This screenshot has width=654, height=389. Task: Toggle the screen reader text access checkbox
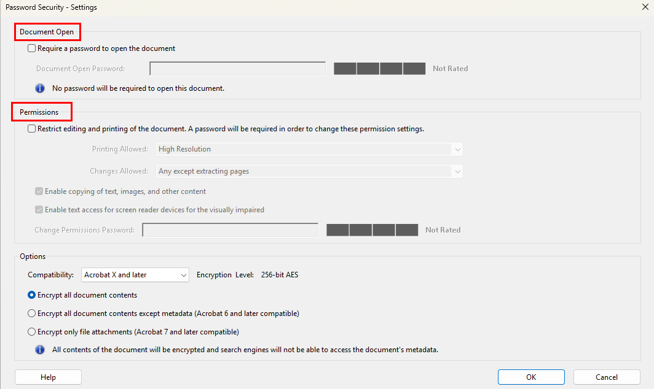coord(39,209)
